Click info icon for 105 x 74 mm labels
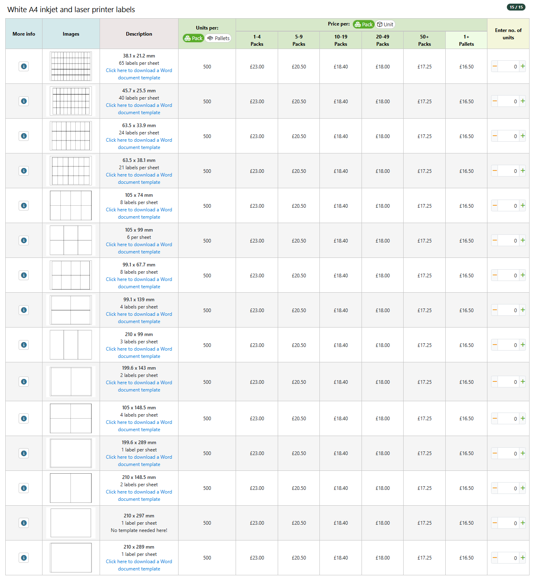The height and width of the screenshot is (583, 536). pyautogui.click(x=24, y=205)
